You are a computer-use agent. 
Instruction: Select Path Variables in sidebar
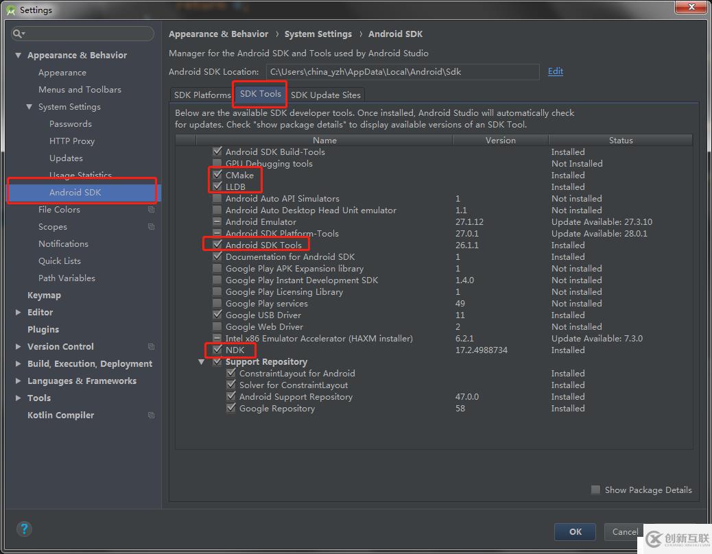coord(67,278)
